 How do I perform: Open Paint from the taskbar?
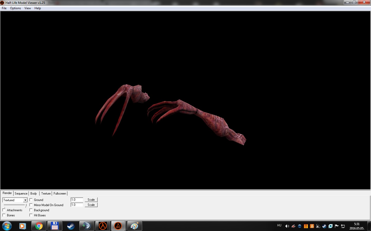pyautogui.click(x=134, y=226)
